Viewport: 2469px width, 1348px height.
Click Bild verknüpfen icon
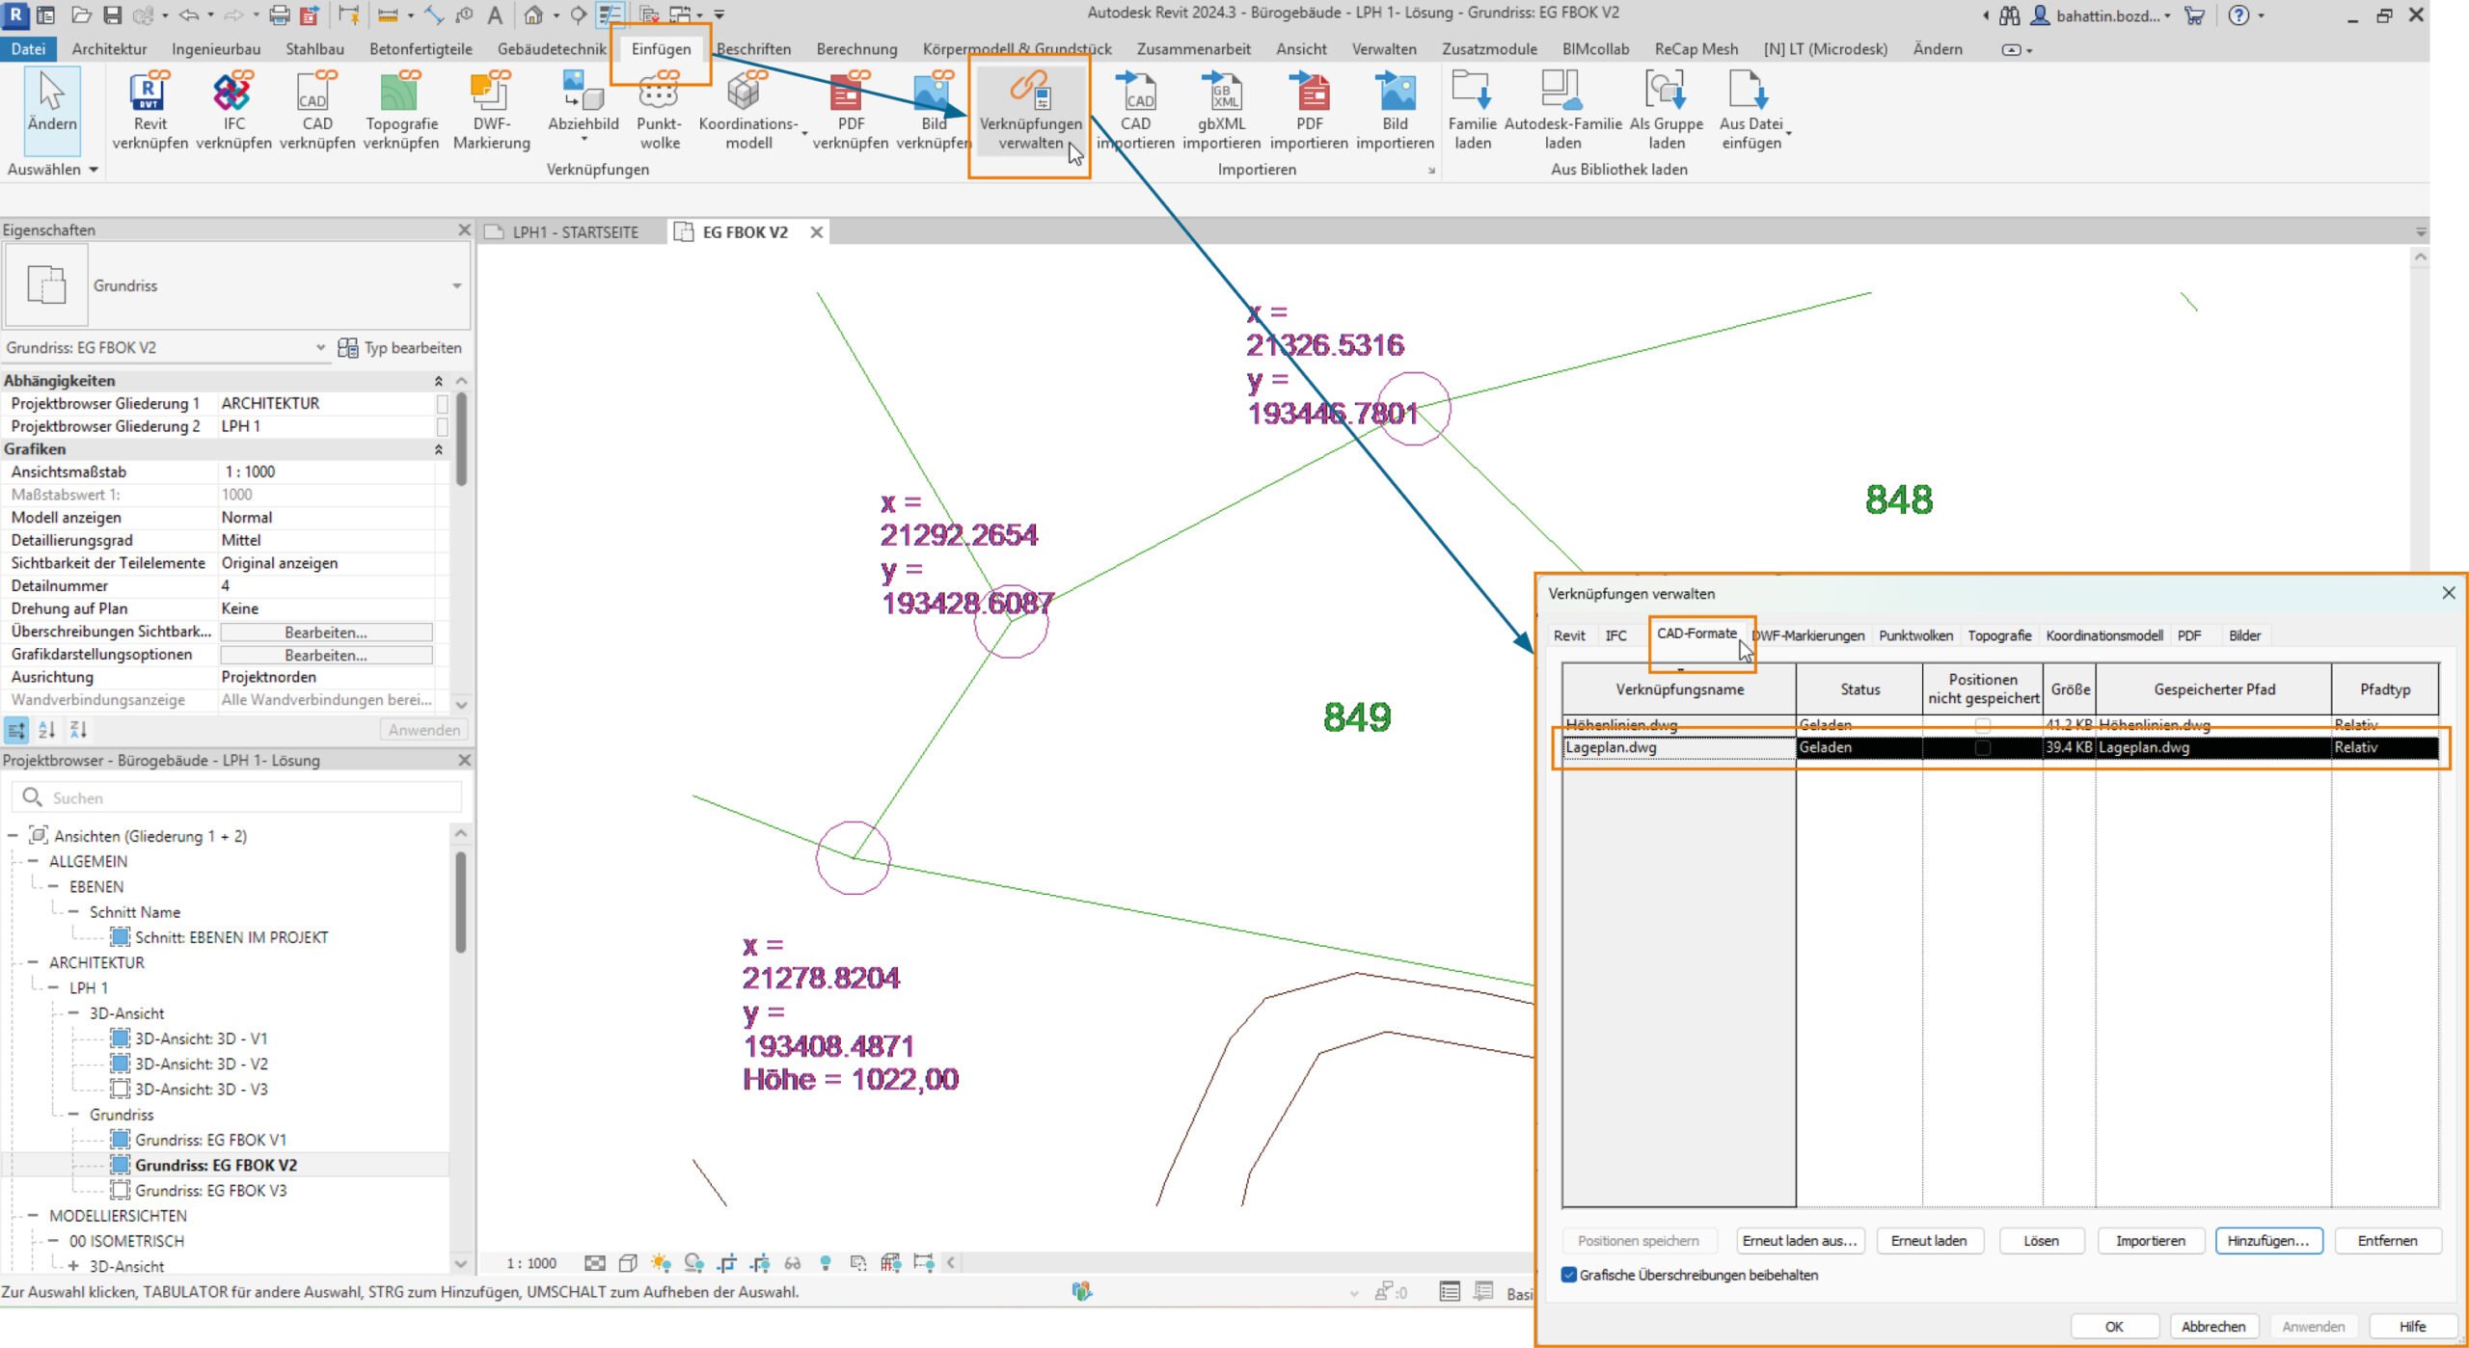pyautogui.click(x=933, y=93)
